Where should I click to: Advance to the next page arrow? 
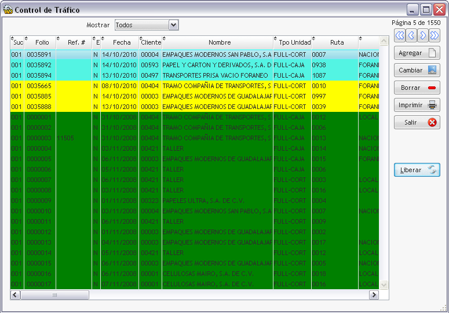(x=423, y=35)
